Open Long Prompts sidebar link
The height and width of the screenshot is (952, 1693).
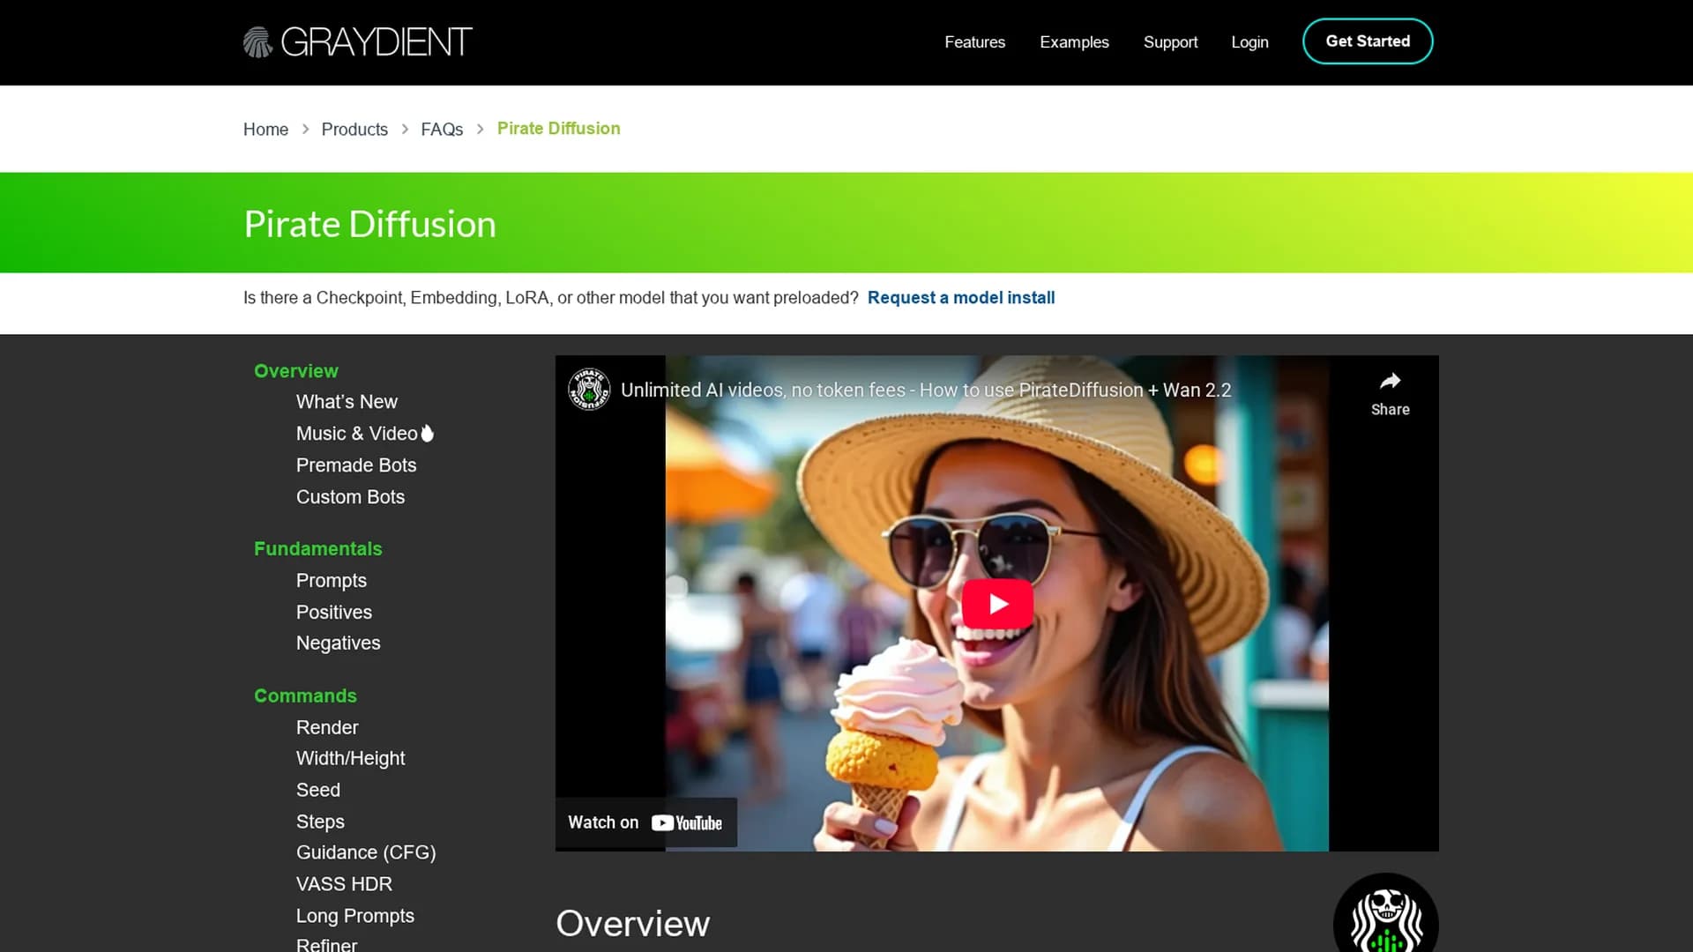pyautogui.click(x=355, y=916)
